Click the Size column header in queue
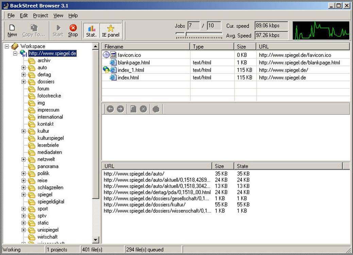The height and width of the screenshot is (255, 353). [x=223, y=166]
